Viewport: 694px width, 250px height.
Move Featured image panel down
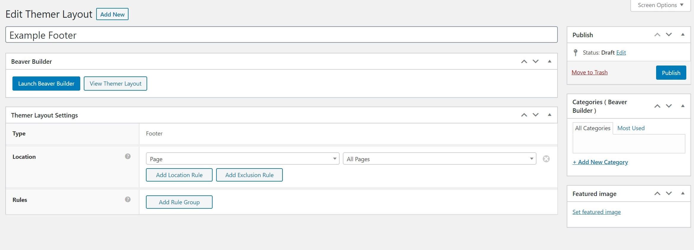point(669,193)
